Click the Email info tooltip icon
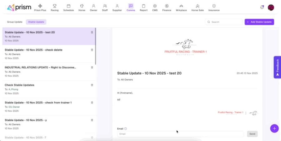This screenshot has height=141, width=281. tap(126, 129)
